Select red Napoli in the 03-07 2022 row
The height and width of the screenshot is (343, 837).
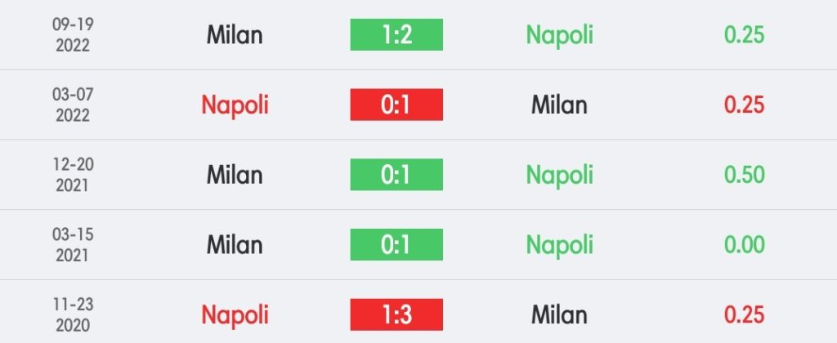(235, 106)
